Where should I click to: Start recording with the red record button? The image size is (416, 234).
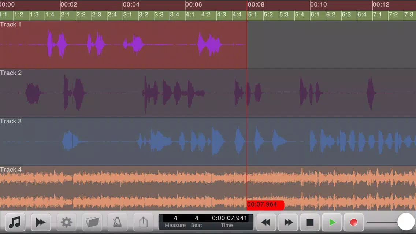point(354,222)
